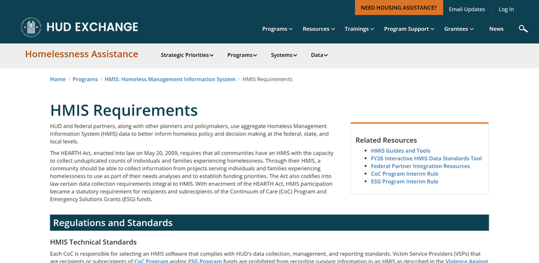Expand the Grantees menu
The width and height of the screenshot is (539, 263).
(459, 29)
